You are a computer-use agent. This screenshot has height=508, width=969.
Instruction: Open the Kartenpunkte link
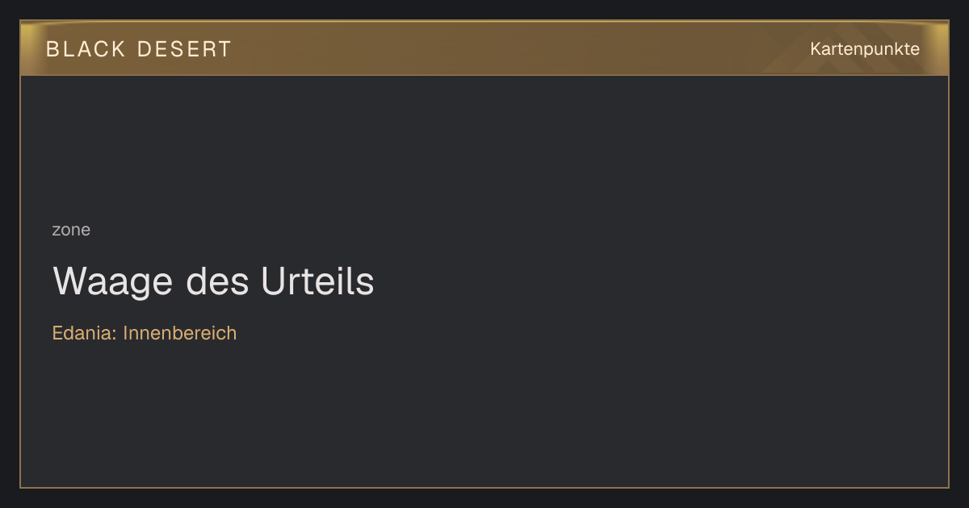point(865,49)
